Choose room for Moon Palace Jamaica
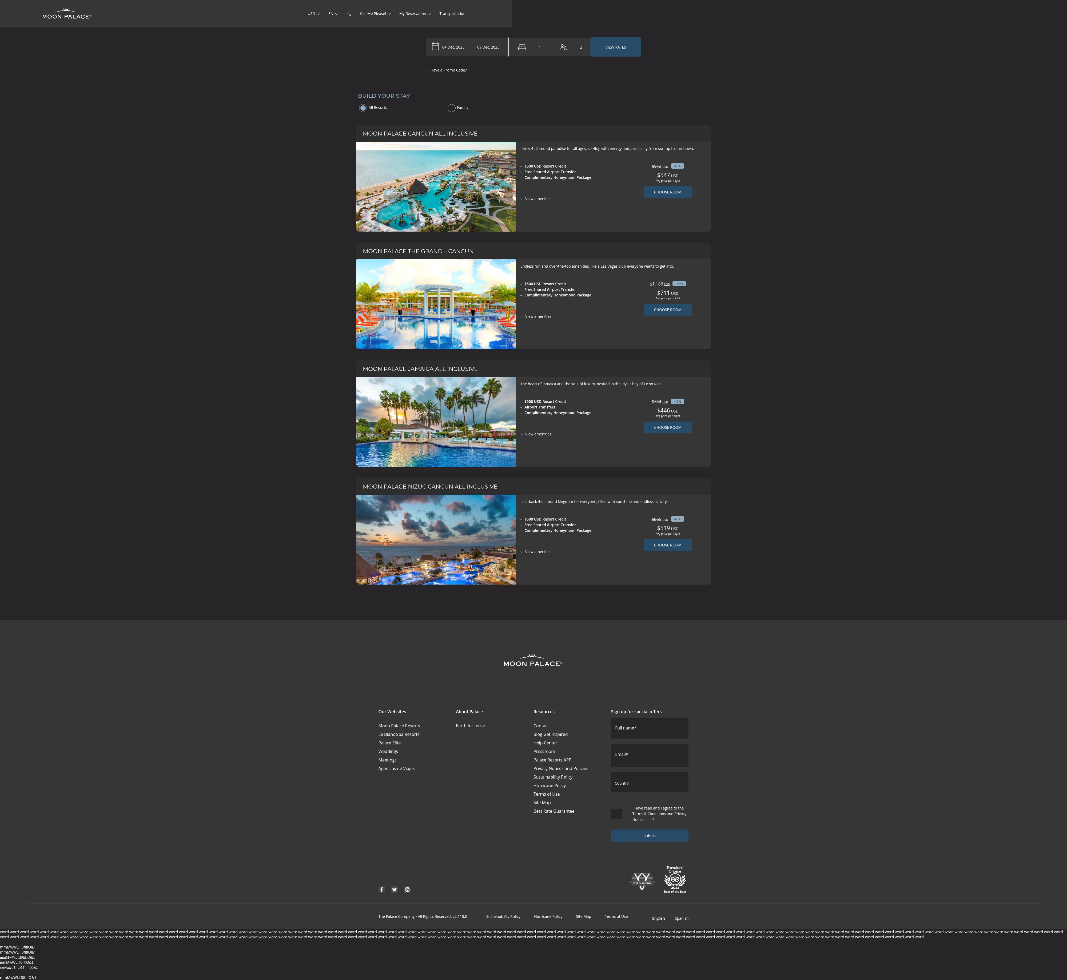 (x=668, y=427)
